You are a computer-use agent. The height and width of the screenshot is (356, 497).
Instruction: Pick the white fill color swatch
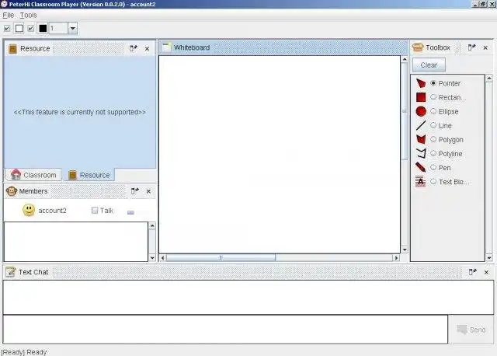coord(19,28)
